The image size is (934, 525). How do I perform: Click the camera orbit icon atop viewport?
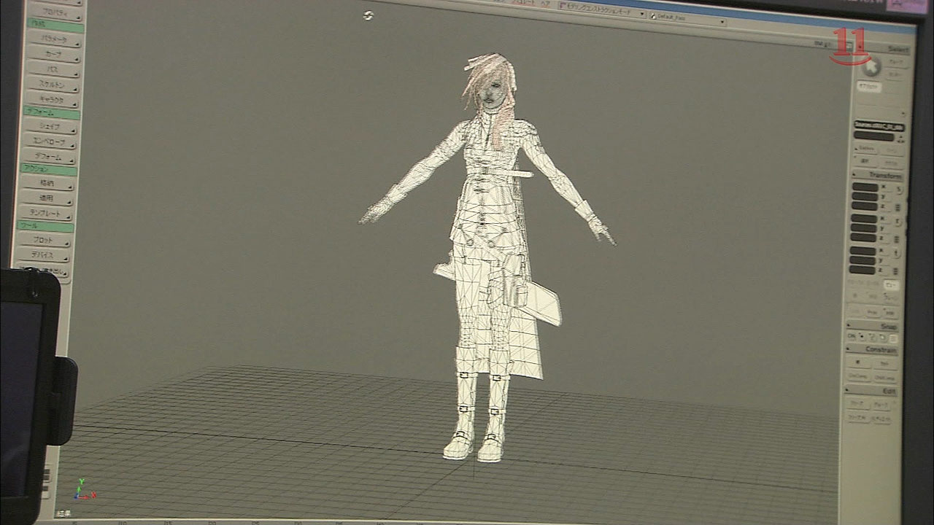(368, 15)
